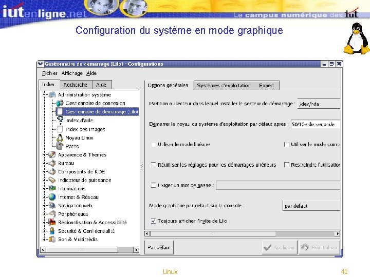Viewport: 370px width, 277px height.
Task: Open the Aide menu
Action: 91,73
